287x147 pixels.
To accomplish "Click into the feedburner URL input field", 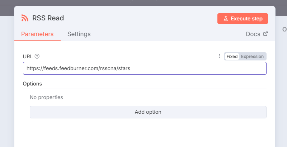I will coord(145,68).
